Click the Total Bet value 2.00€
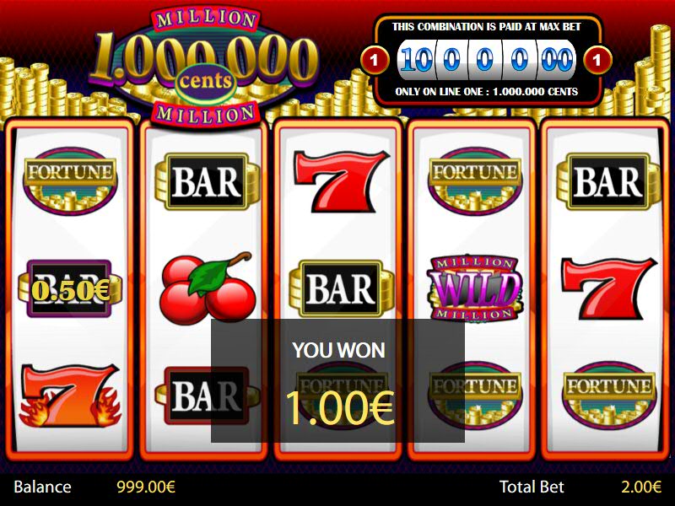Viewport: 675px width, 506px height. click(x=641, y=487)
